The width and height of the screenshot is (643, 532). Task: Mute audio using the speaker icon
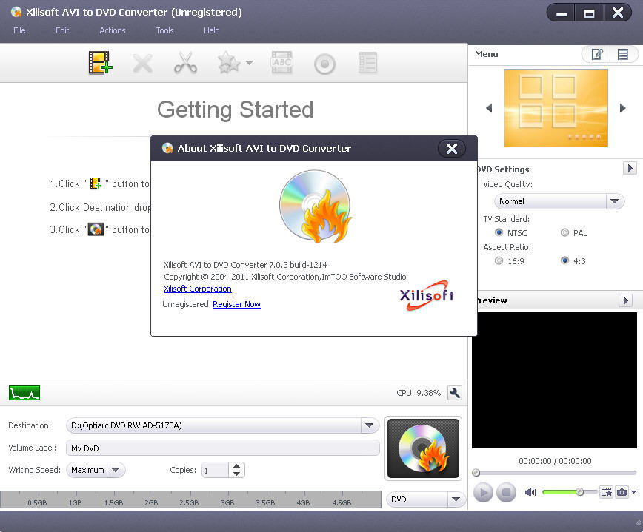point(530,491)
